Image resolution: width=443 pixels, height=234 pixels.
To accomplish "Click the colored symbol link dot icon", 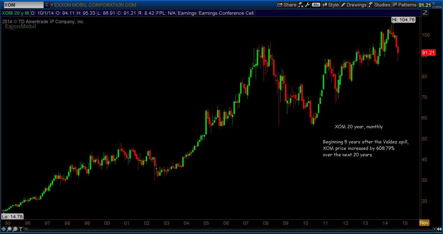I will click(x=52, y=5).
